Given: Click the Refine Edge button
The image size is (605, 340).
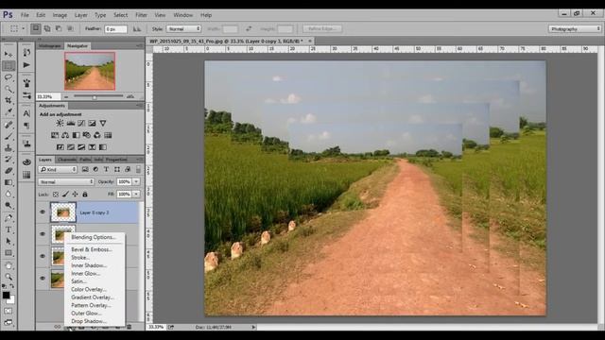Looking at the screenshot, I should 322,29.
